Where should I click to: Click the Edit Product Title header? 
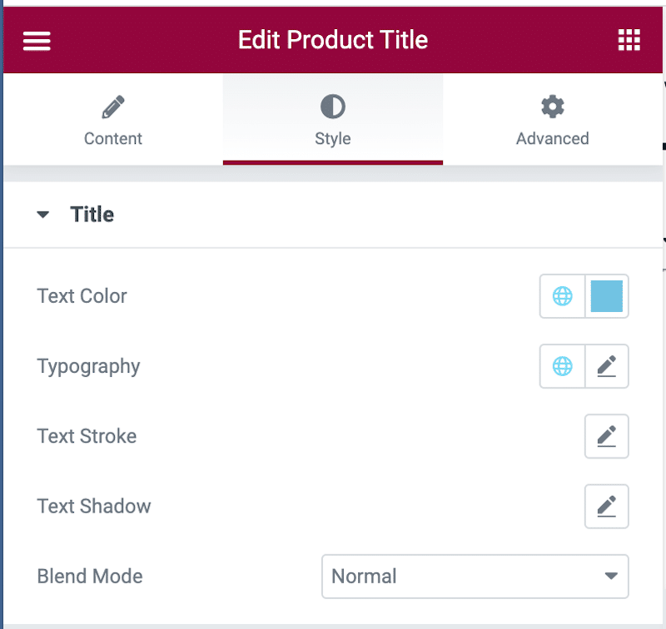click(333, 40)
